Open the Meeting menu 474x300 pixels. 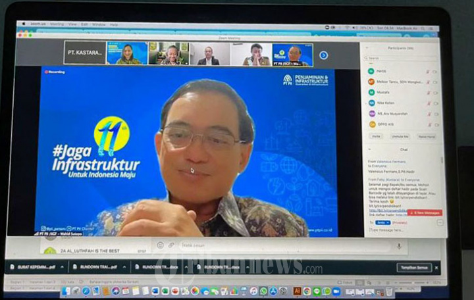click(x=57, y=24)
